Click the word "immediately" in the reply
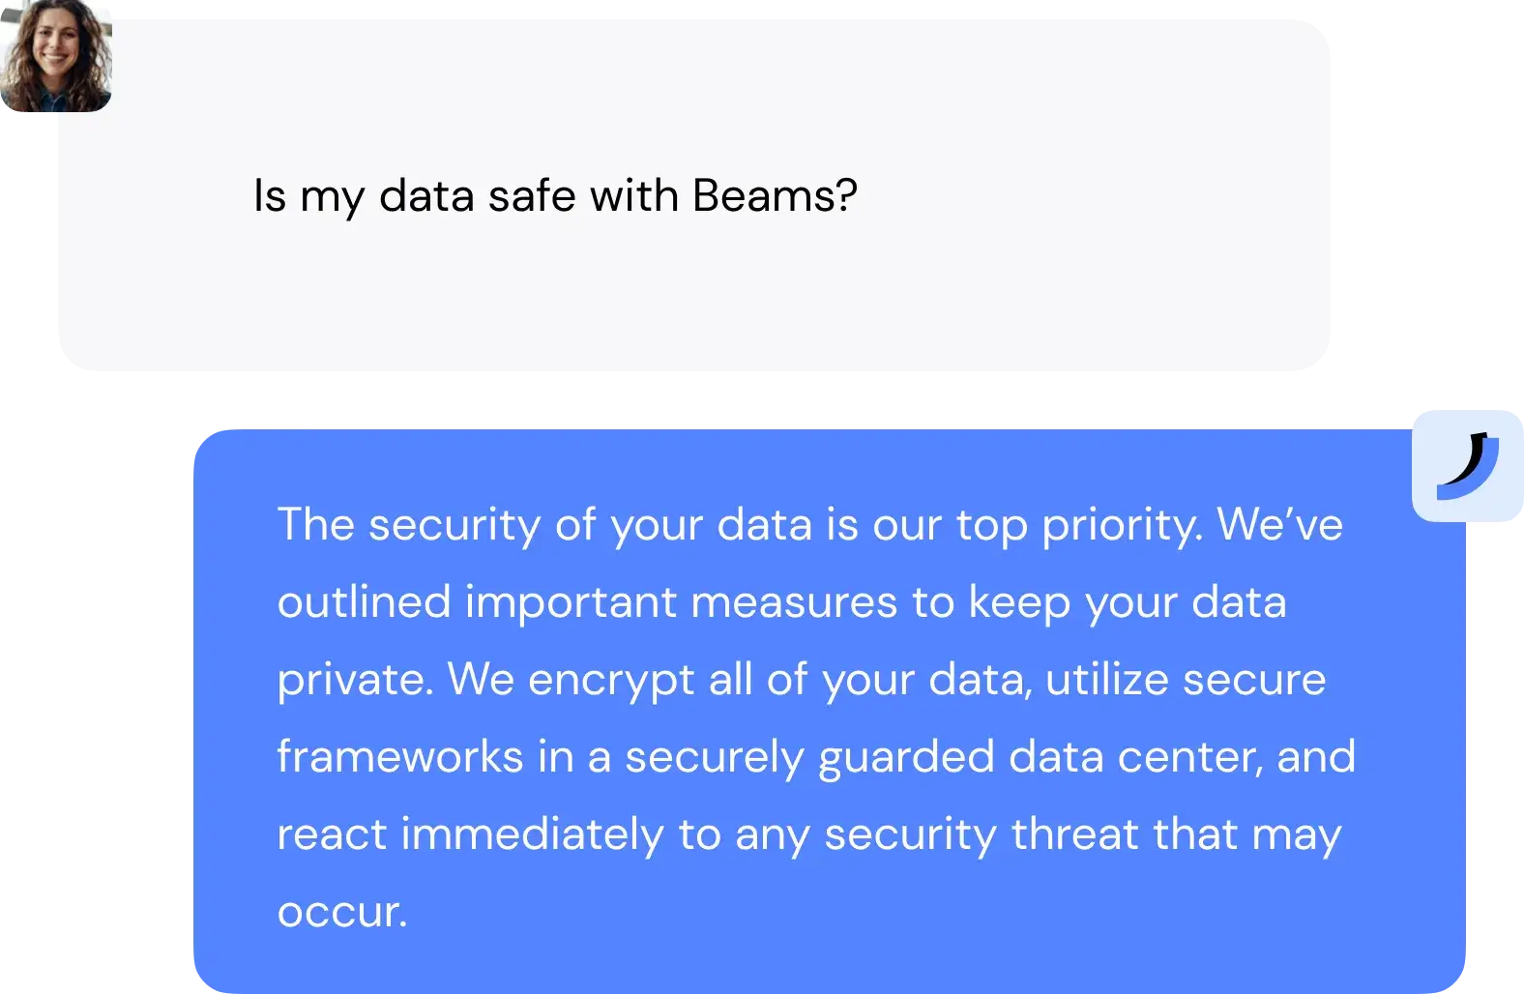Viewport: 1524px width, 994px height. pos(532,835)
